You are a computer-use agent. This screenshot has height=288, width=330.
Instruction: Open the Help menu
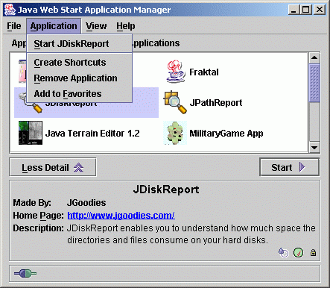point(126,26)
